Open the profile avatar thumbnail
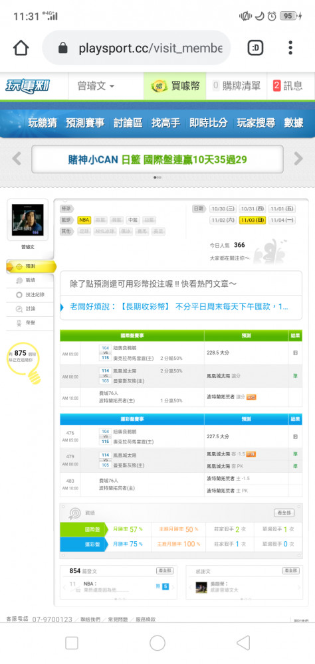 pyautogui.click(x=27, y=220)
